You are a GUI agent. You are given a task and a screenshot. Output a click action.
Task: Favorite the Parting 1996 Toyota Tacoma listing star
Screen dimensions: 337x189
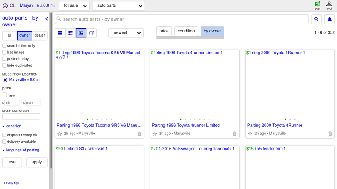pos(59,134)
